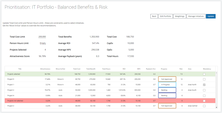Click 76.07% attractiveness for Project 2
222x113 pixels.
(48, 90)
